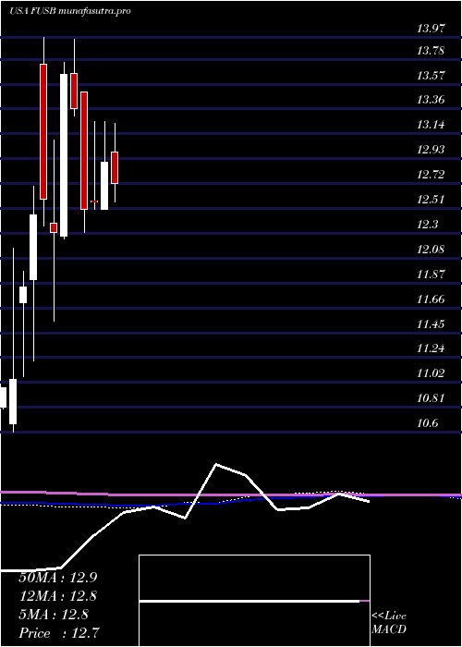Click the 10.81 price axis label
This screenshot has height=647, width=462.
pos(432,398)
